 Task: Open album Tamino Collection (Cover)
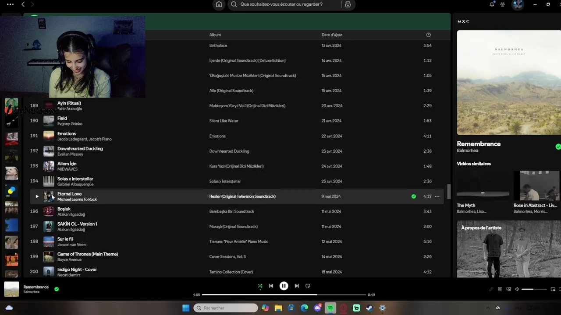tap(231, 272)
